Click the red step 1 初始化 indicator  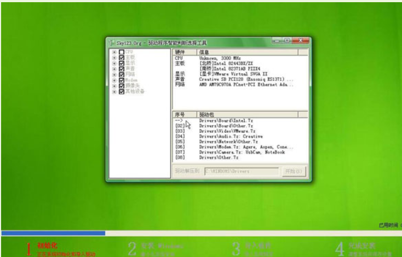point(47,246)
